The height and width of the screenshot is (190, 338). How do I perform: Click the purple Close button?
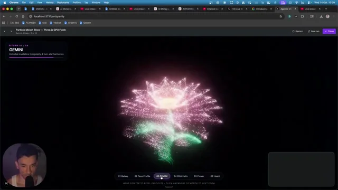329,31
